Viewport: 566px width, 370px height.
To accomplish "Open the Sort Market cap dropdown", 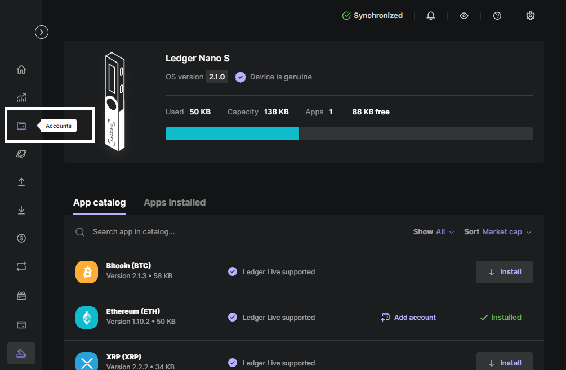I will (498, 232).
